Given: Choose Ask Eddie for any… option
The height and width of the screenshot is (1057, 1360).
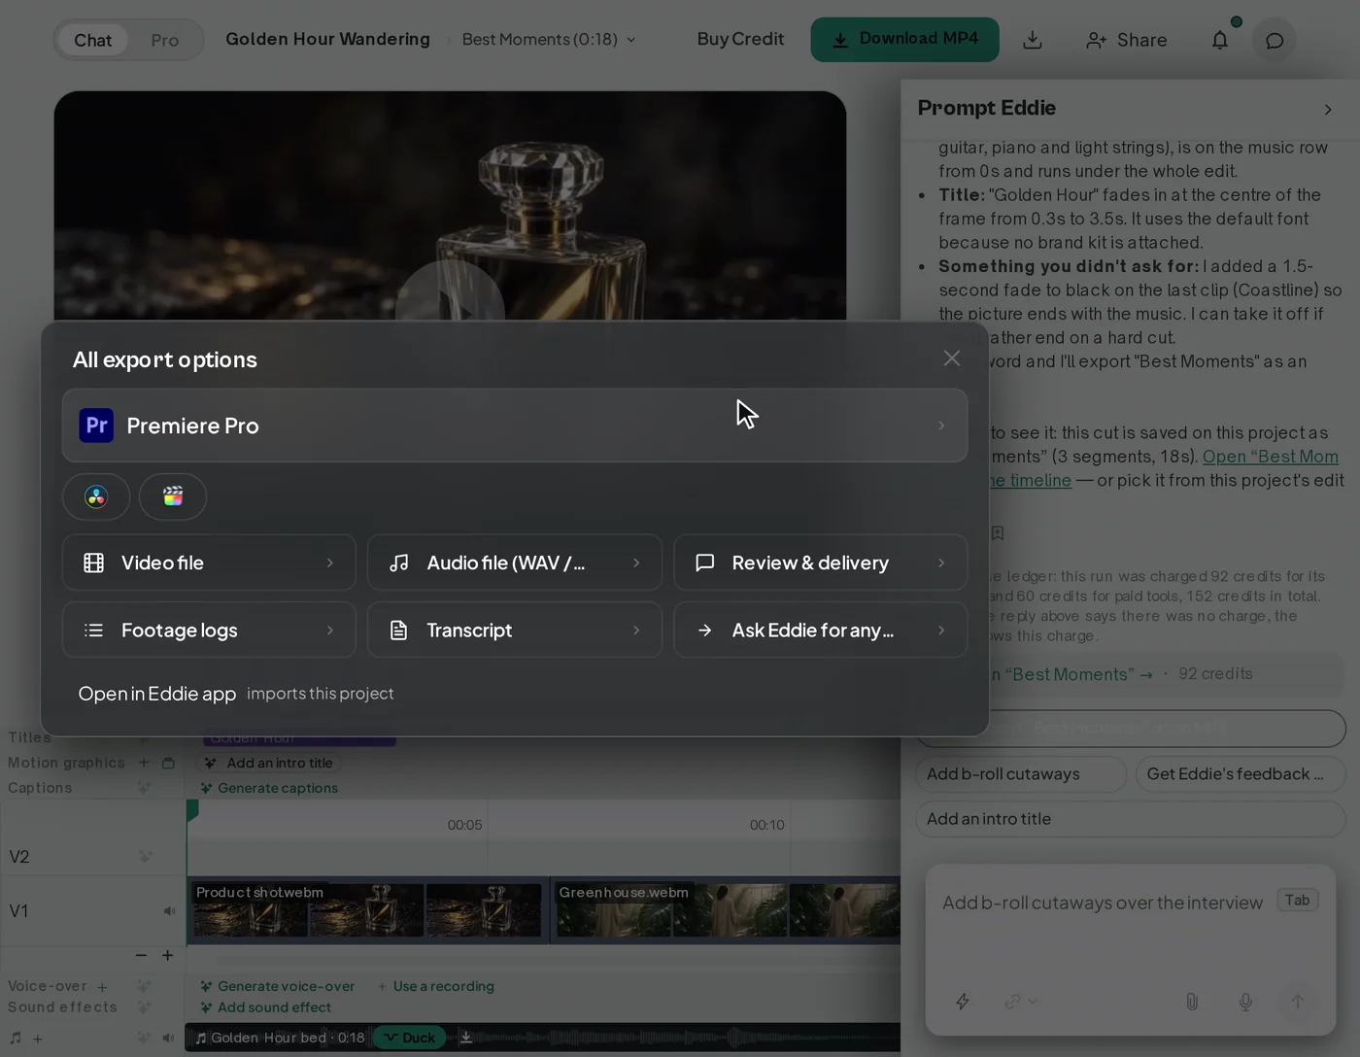Looking at the screenshot, I should click(x=821, y=630).
